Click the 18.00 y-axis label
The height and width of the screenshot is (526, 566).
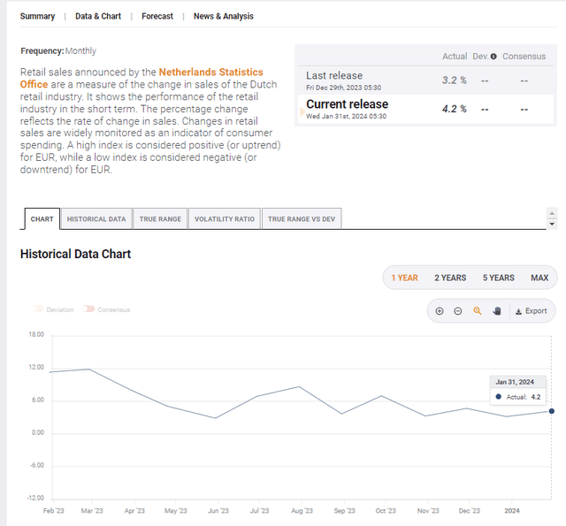pyautogui.click(x=36, y=334)
